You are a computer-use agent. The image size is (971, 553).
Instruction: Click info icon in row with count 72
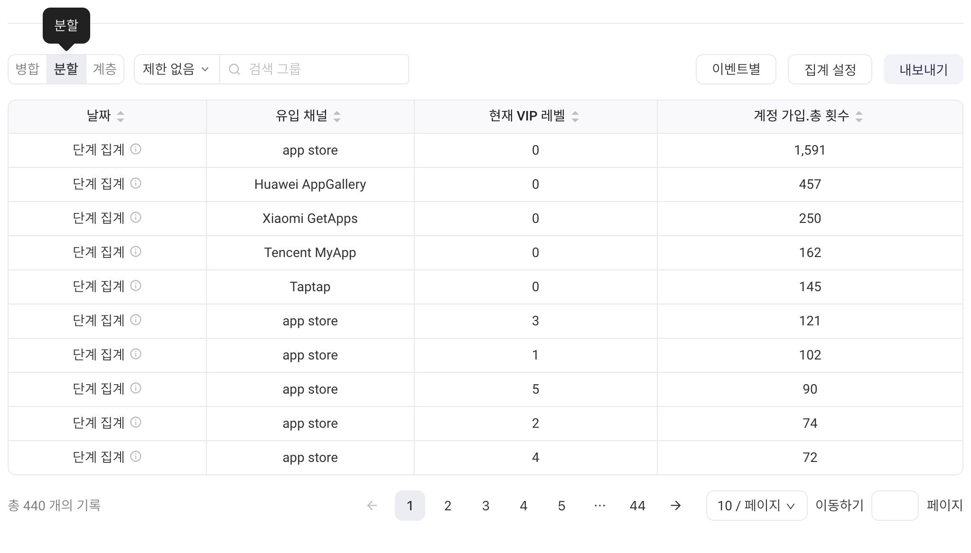(136, 457)
